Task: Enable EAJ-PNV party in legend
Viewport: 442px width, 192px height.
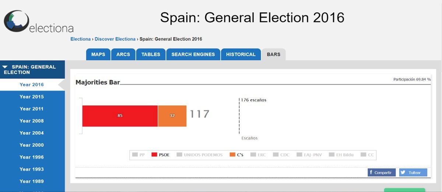Action: point(309,155)
